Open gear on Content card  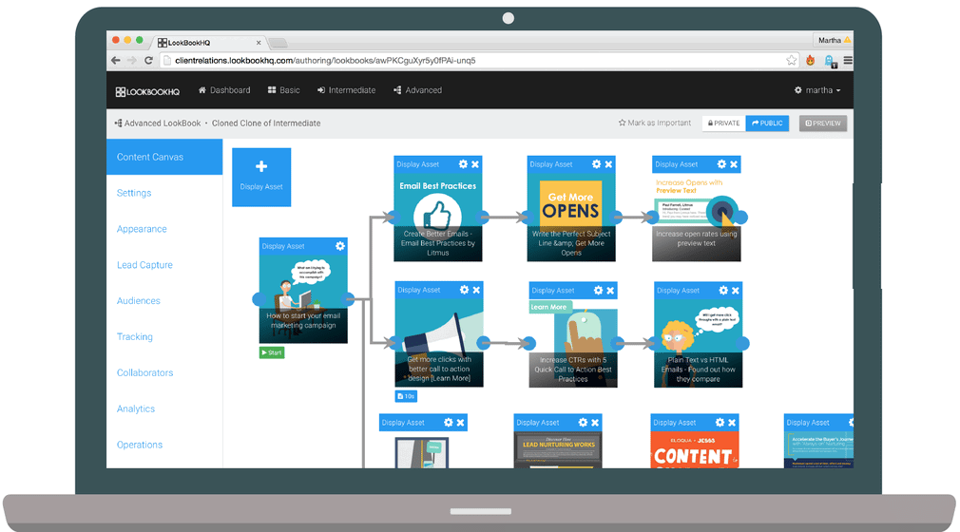click(x=720, y=423)
